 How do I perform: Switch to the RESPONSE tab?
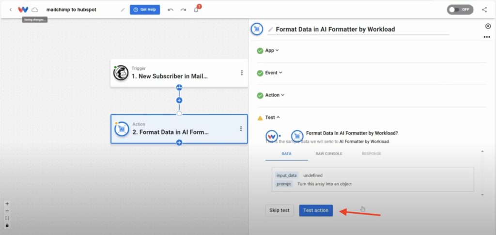(x=372, y=154)
